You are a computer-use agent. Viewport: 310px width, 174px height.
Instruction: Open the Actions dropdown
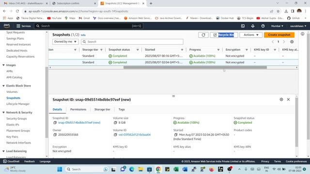pos(251,35)
